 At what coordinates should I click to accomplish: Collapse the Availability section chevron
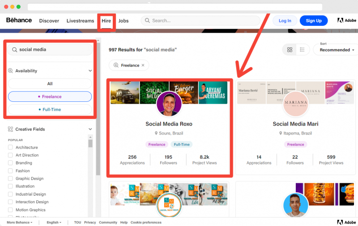(x=90, y=71)
